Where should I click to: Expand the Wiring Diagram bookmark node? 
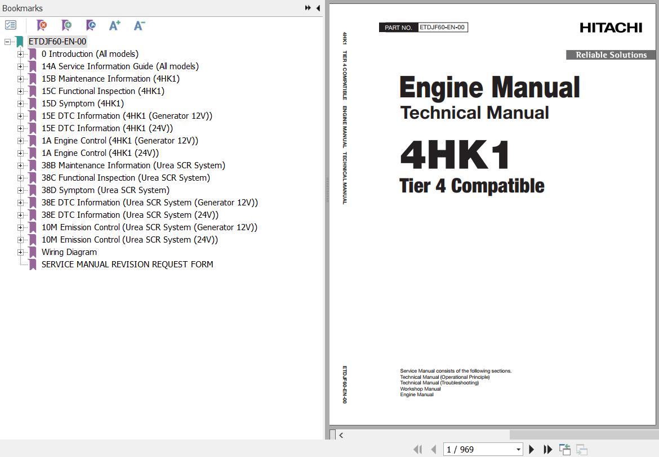pyautogui.click(x=20, y=252)
